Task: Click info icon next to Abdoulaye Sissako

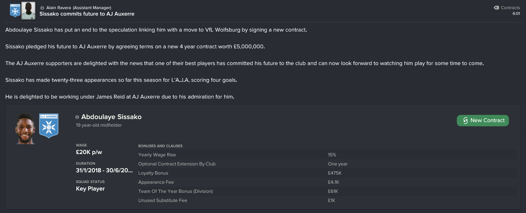Action: [77, 117]
